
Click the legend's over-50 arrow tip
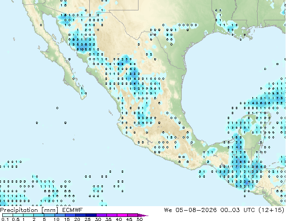pos(143,215)
